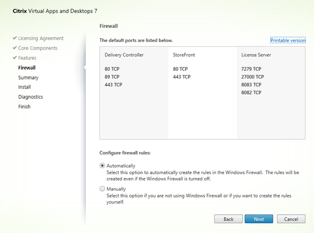Go to Licensing Agreement step
The width and height of the screenshot is (314, 233).
41,38
